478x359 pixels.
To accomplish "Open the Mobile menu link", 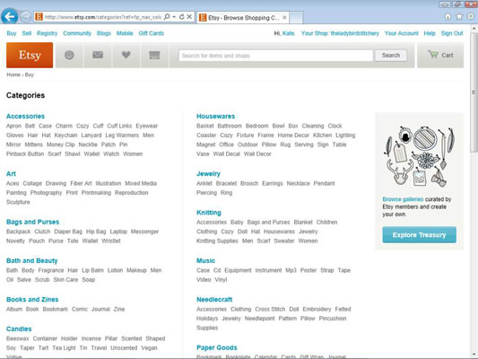I will tap(125, 33).
